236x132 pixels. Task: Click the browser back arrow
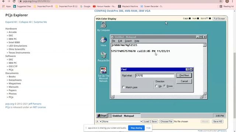(x=3, y=1)
